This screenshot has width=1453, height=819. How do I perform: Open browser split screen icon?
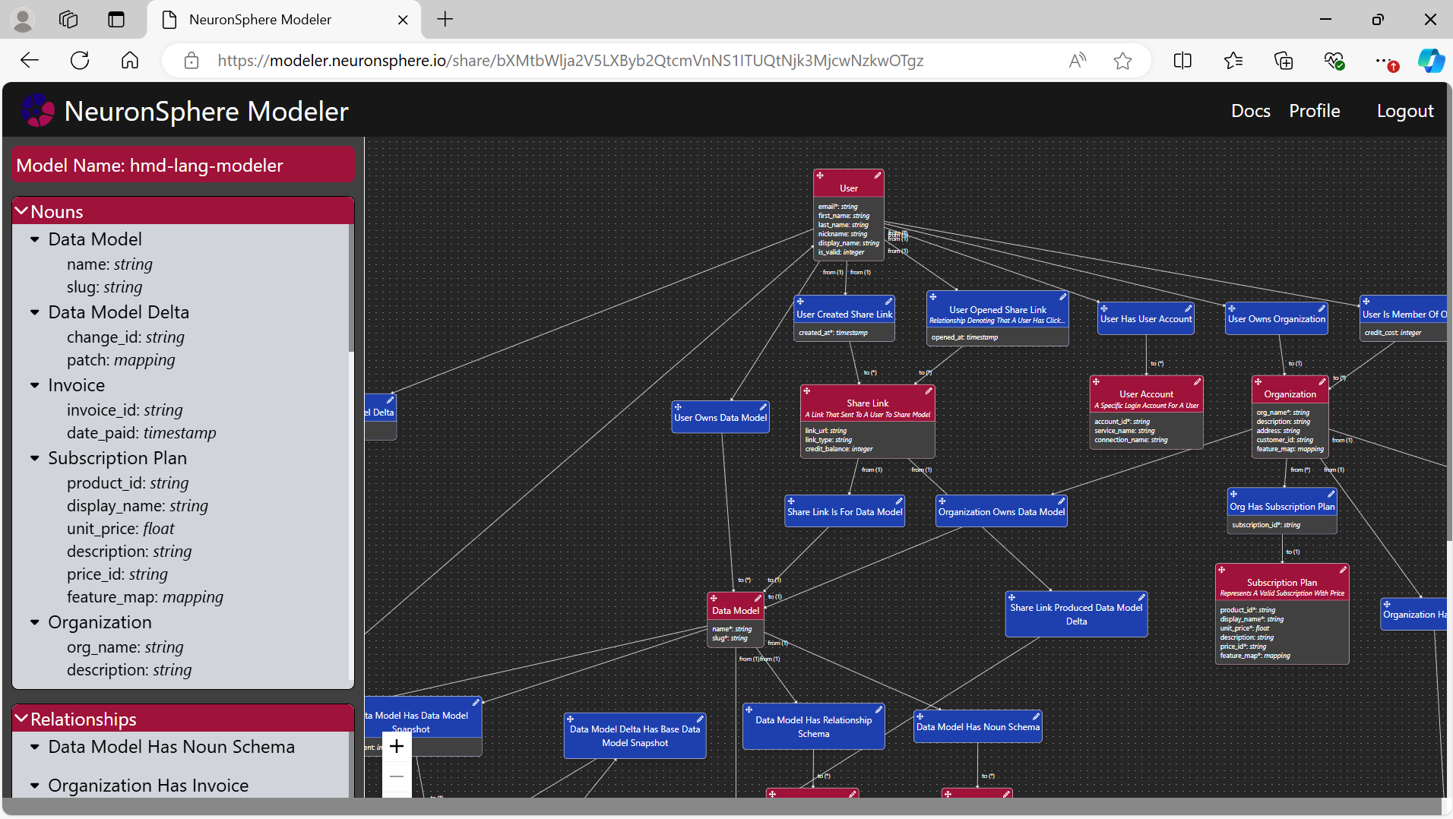pyautogui.click(x=1182, y=61)
